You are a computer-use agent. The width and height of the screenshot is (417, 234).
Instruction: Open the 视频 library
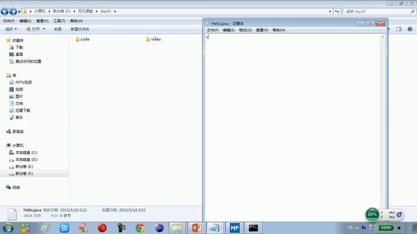coord(19,90)
